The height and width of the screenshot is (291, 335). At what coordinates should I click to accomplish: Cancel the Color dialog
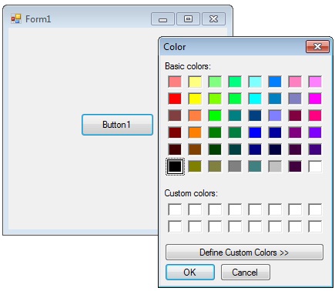point(245,272)
